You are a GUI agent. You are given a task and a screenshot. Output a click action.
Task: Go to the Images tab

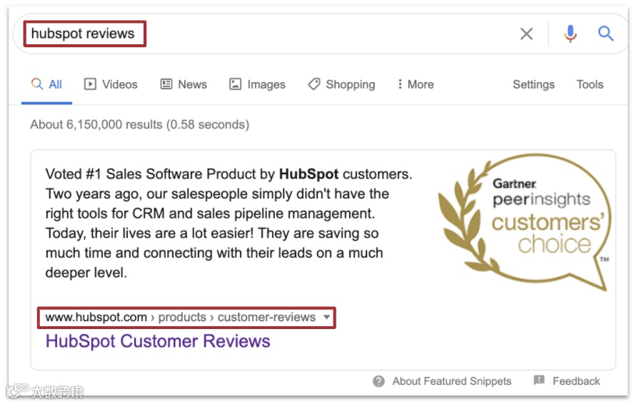257,84
